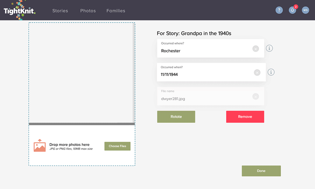Edit the Occurred when date field
Viewport: 315px width, 189px height.
(x=211, y=72)
